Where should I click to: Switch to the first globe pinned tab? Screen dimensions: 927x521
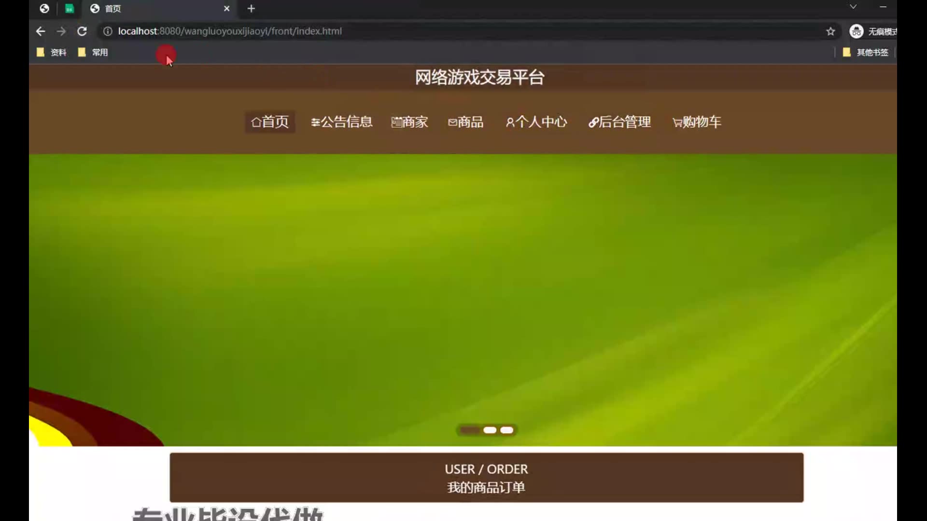click(44, 9)
